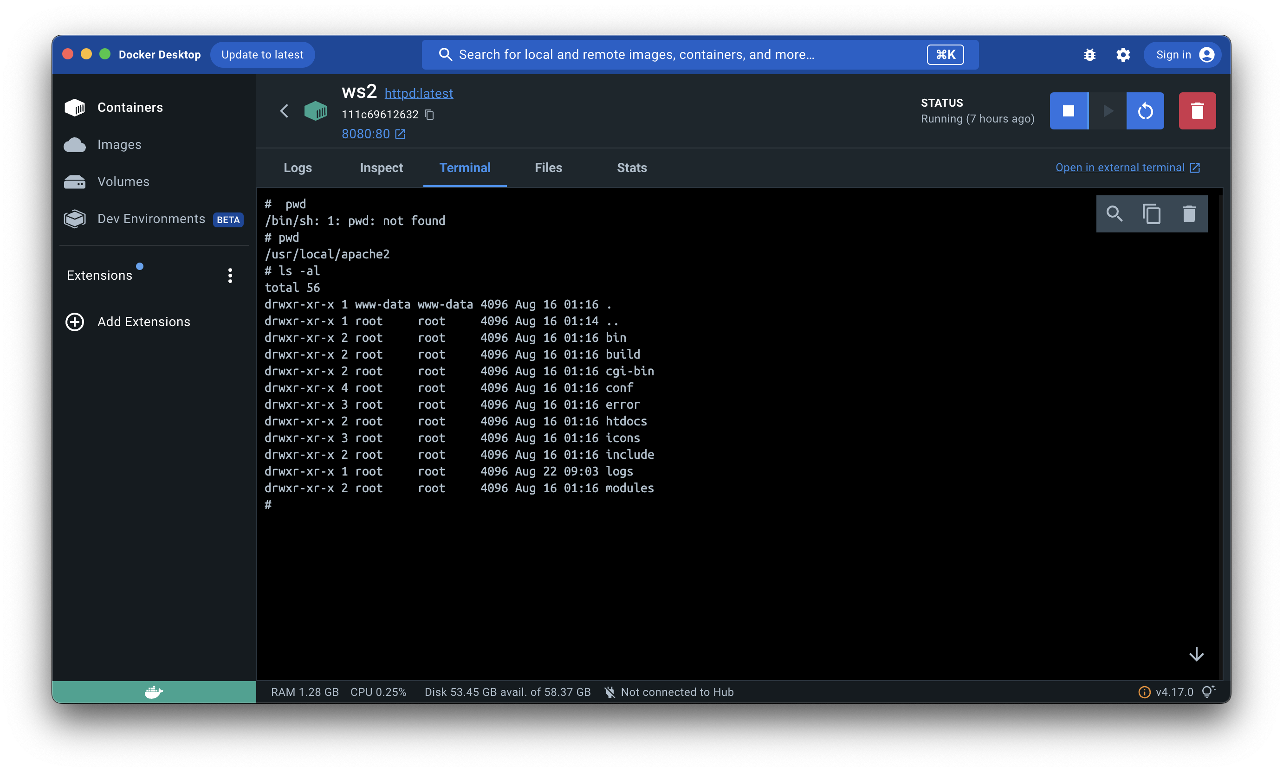
Task: Go back to containers list
Action: pos(284,111)
